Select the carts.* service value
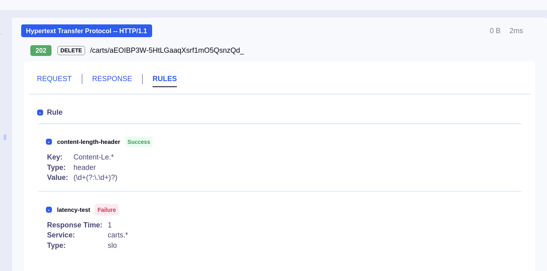 click(118, 235)
